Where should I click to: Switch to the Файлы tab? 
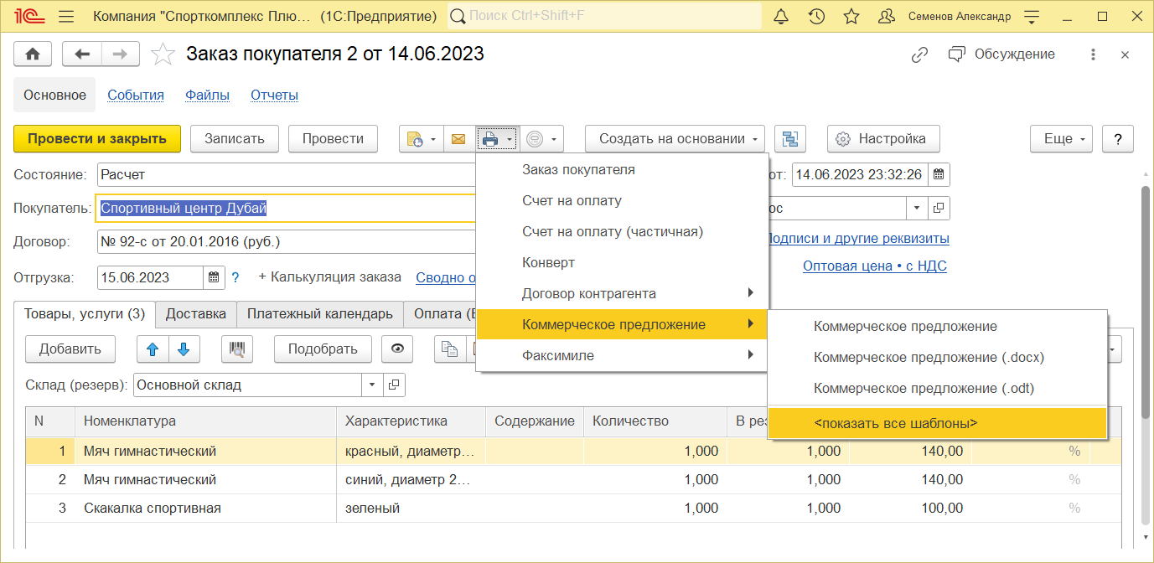pyautogui.click(x=208, y=96)
